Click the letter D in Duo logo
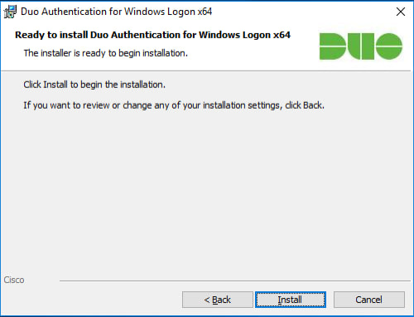The width and height of the screenshot is (414, 317). (333, 46)
